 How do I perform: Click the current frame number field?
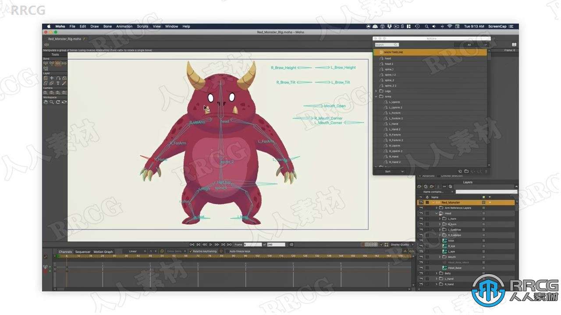[x=252, y=245]
